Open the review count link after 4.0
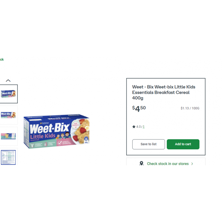Screen dimensions: 222x222 tap(144, 127)
